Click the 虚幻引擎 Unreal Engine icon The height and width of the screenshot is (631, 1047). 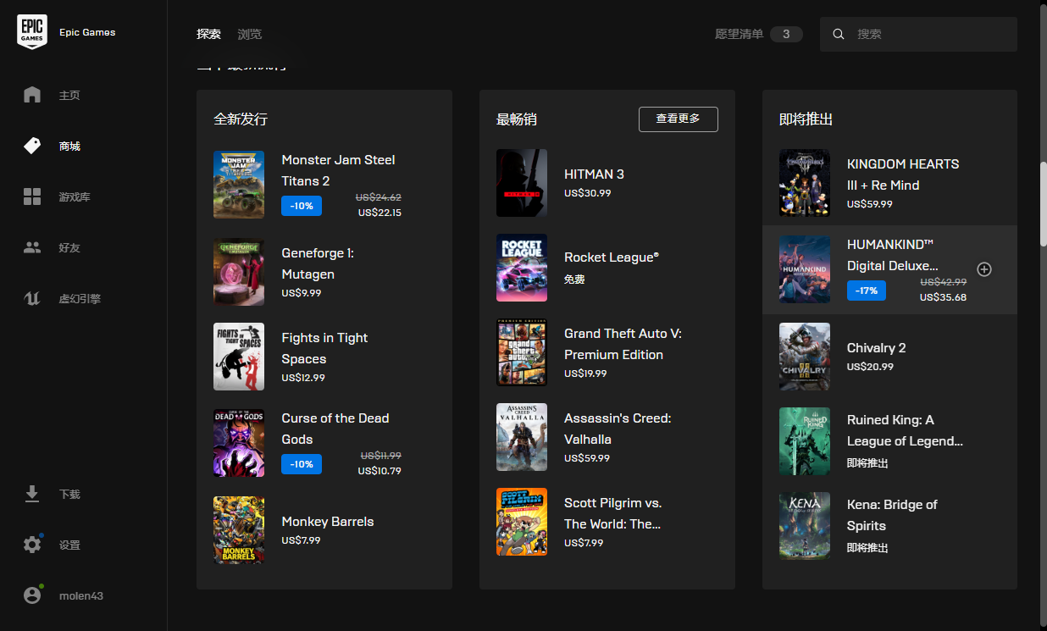[x=32, y=298]
